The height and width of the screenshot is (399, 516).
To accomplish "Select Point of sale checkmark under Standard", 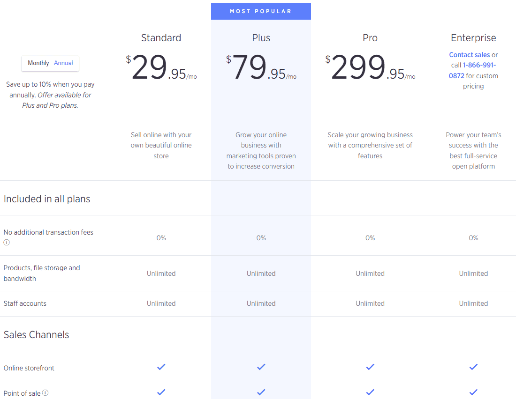I will (x=161, y=392).
